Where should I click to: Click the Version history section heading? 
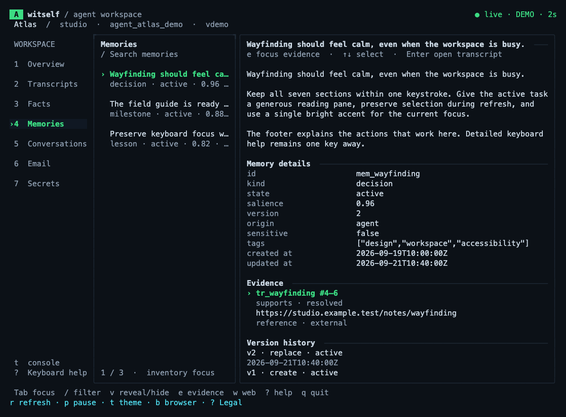pos(281,343)
